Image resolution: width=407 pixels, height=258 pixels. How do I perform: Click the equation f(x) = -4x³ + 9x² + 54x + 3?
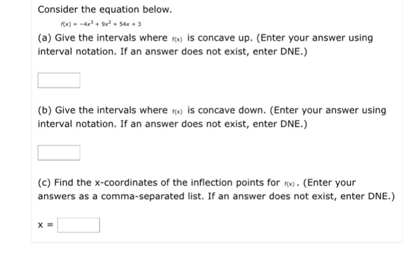[101, 24]
